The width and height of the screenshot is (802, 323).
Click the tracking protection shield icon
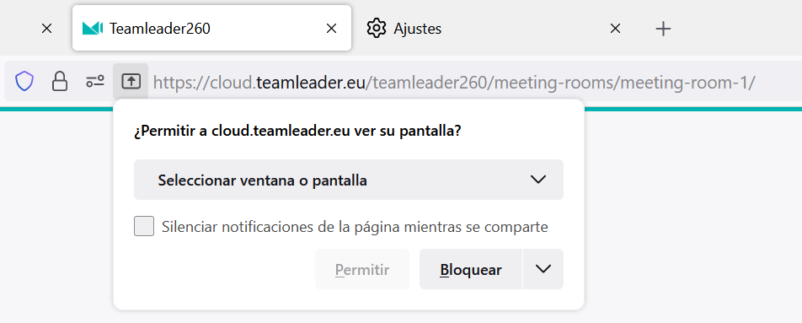tap(24, 82)
